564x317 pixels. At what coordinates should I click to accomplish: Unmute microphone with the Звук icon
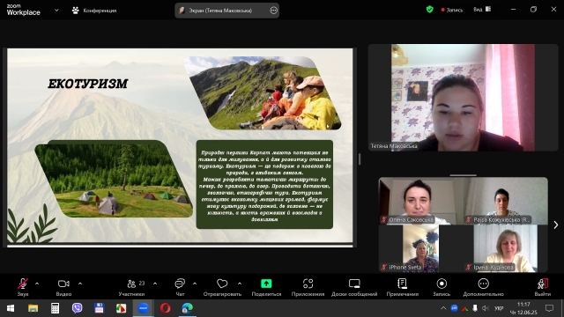coord(23,284)
